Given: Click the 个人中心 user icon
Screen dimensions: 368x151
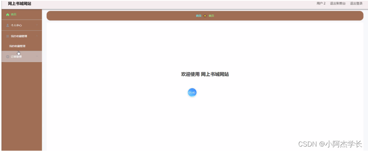Looking at the screenshot, I should coord(7,25).
